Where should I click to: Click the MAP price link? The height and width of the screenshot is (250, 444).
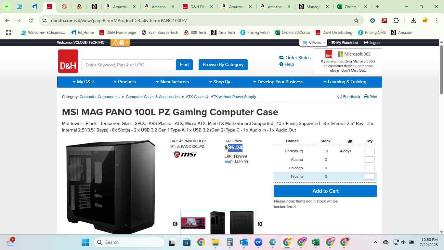229,162
